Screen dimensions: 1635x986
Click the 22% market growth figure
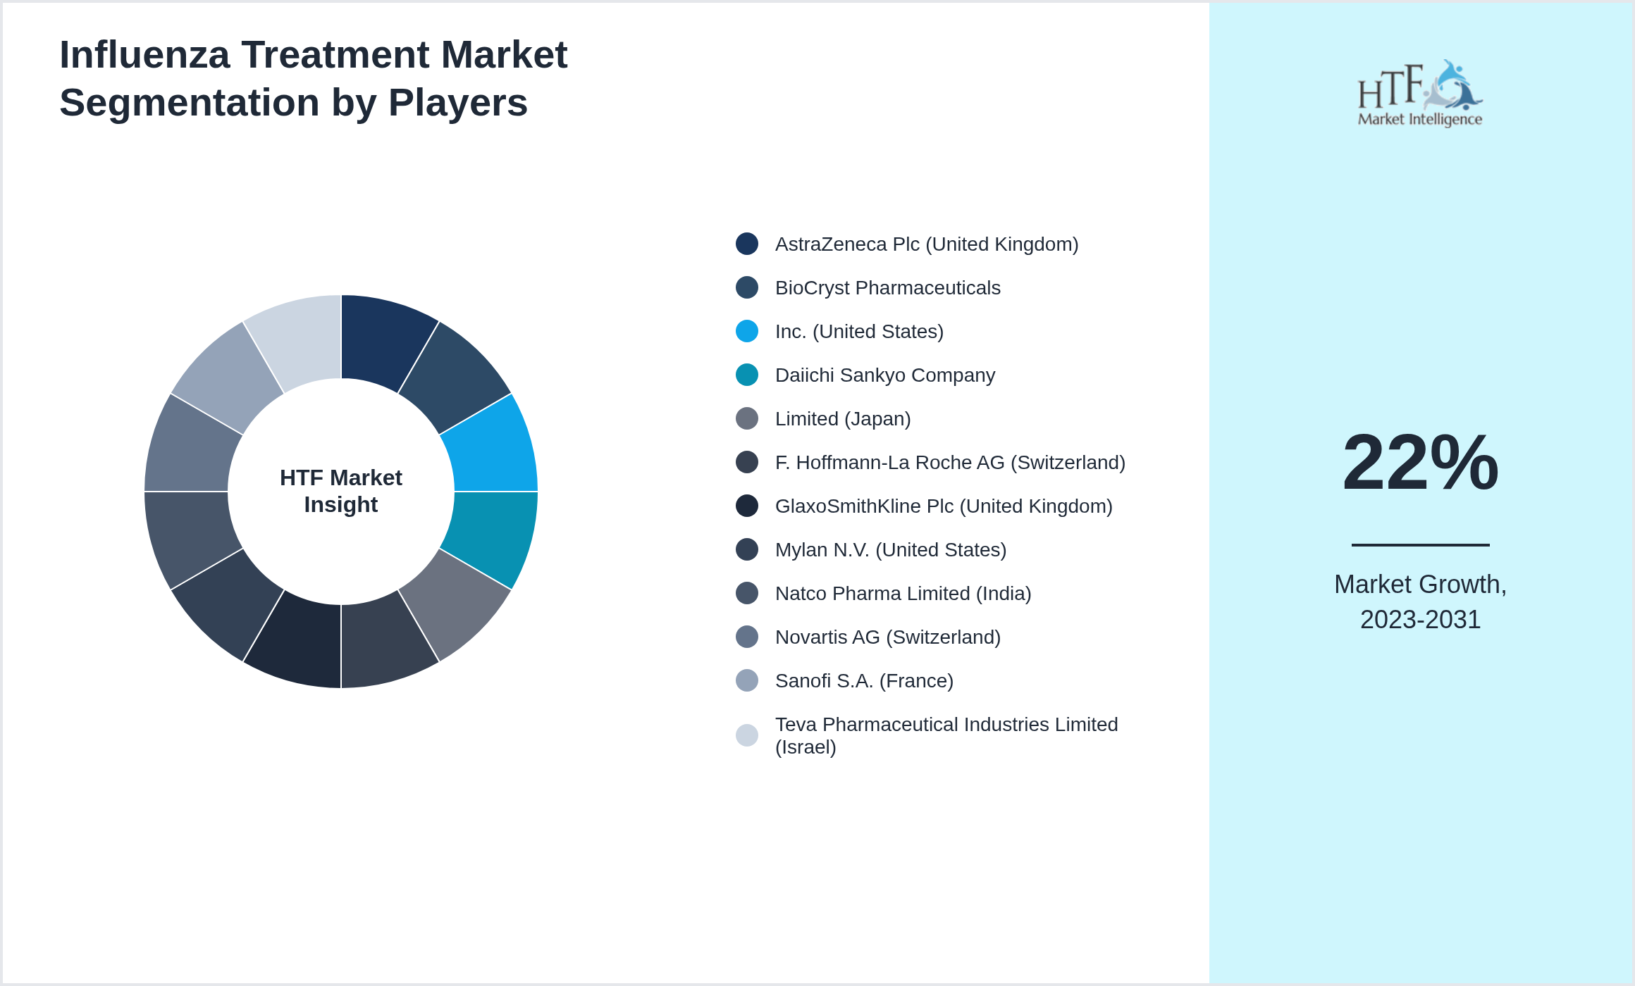coord(1420,463)
